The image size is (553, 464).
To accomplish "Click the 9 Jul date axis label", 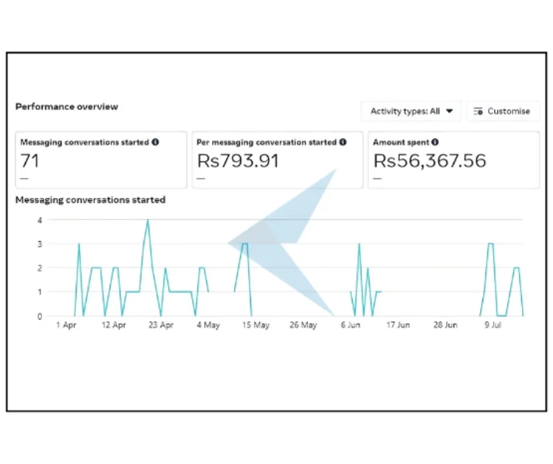I will pyautogui.click(x=492, y=325).
